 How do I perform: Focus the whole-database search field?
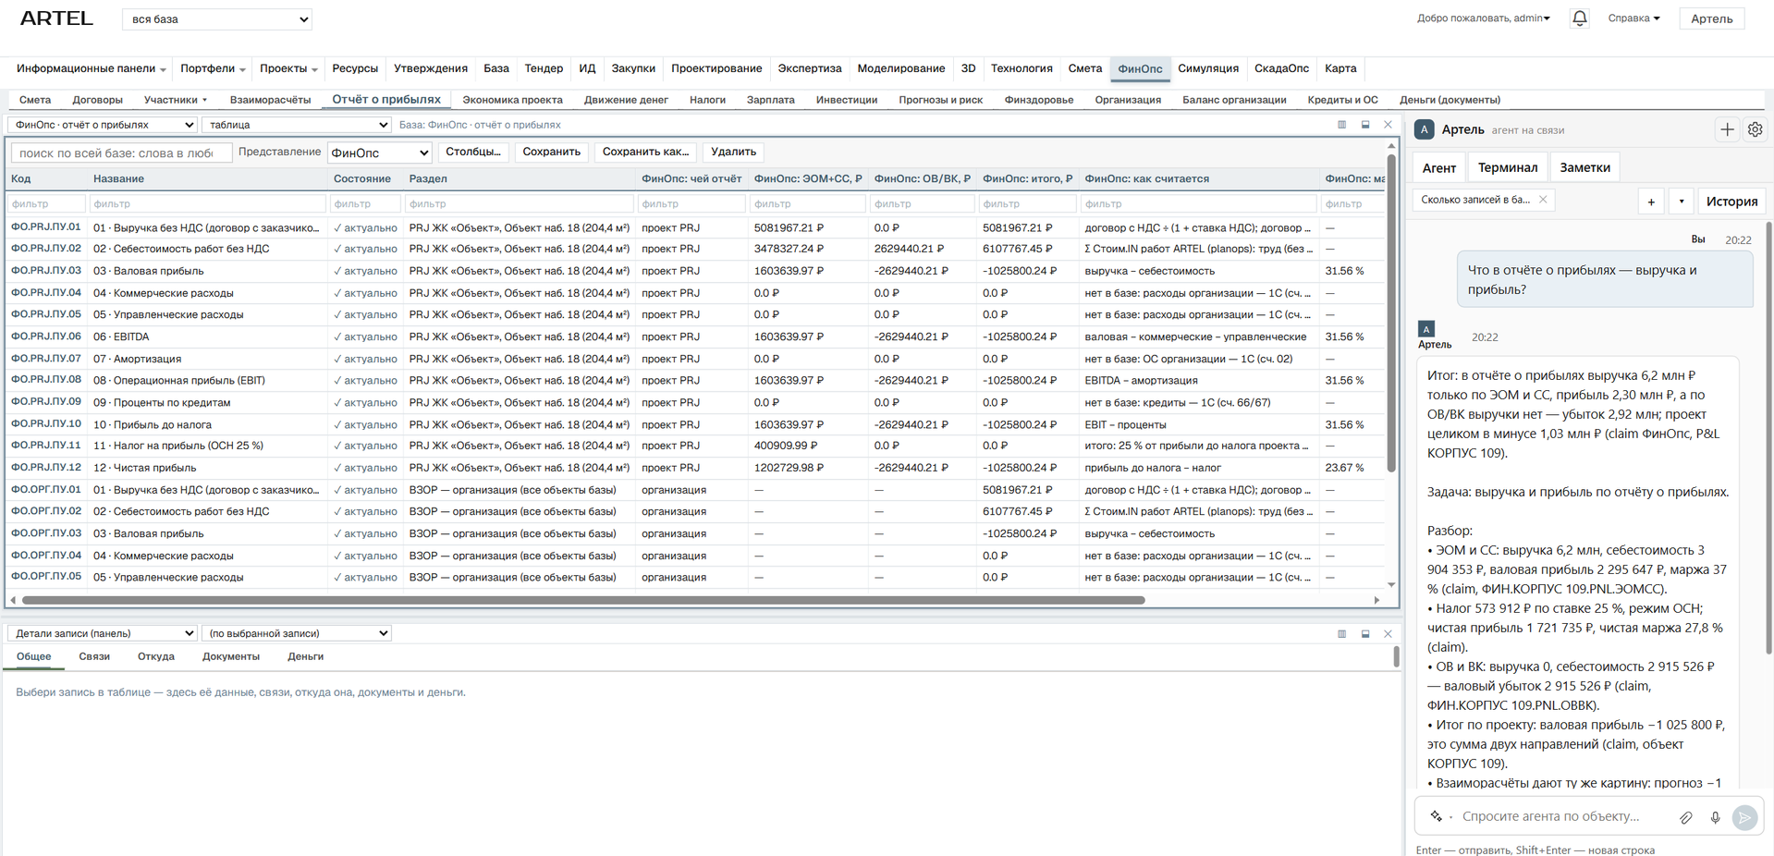pos(121,153)
